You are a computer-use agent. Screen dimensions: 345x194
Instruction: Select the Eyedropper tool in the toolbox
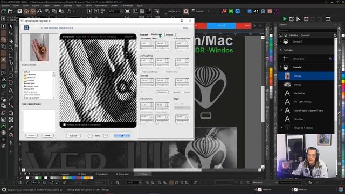click(11, 128)
